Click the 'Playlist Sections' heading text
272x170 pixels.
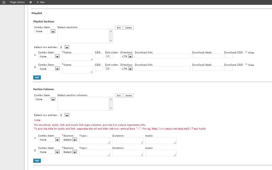(44, 21)
